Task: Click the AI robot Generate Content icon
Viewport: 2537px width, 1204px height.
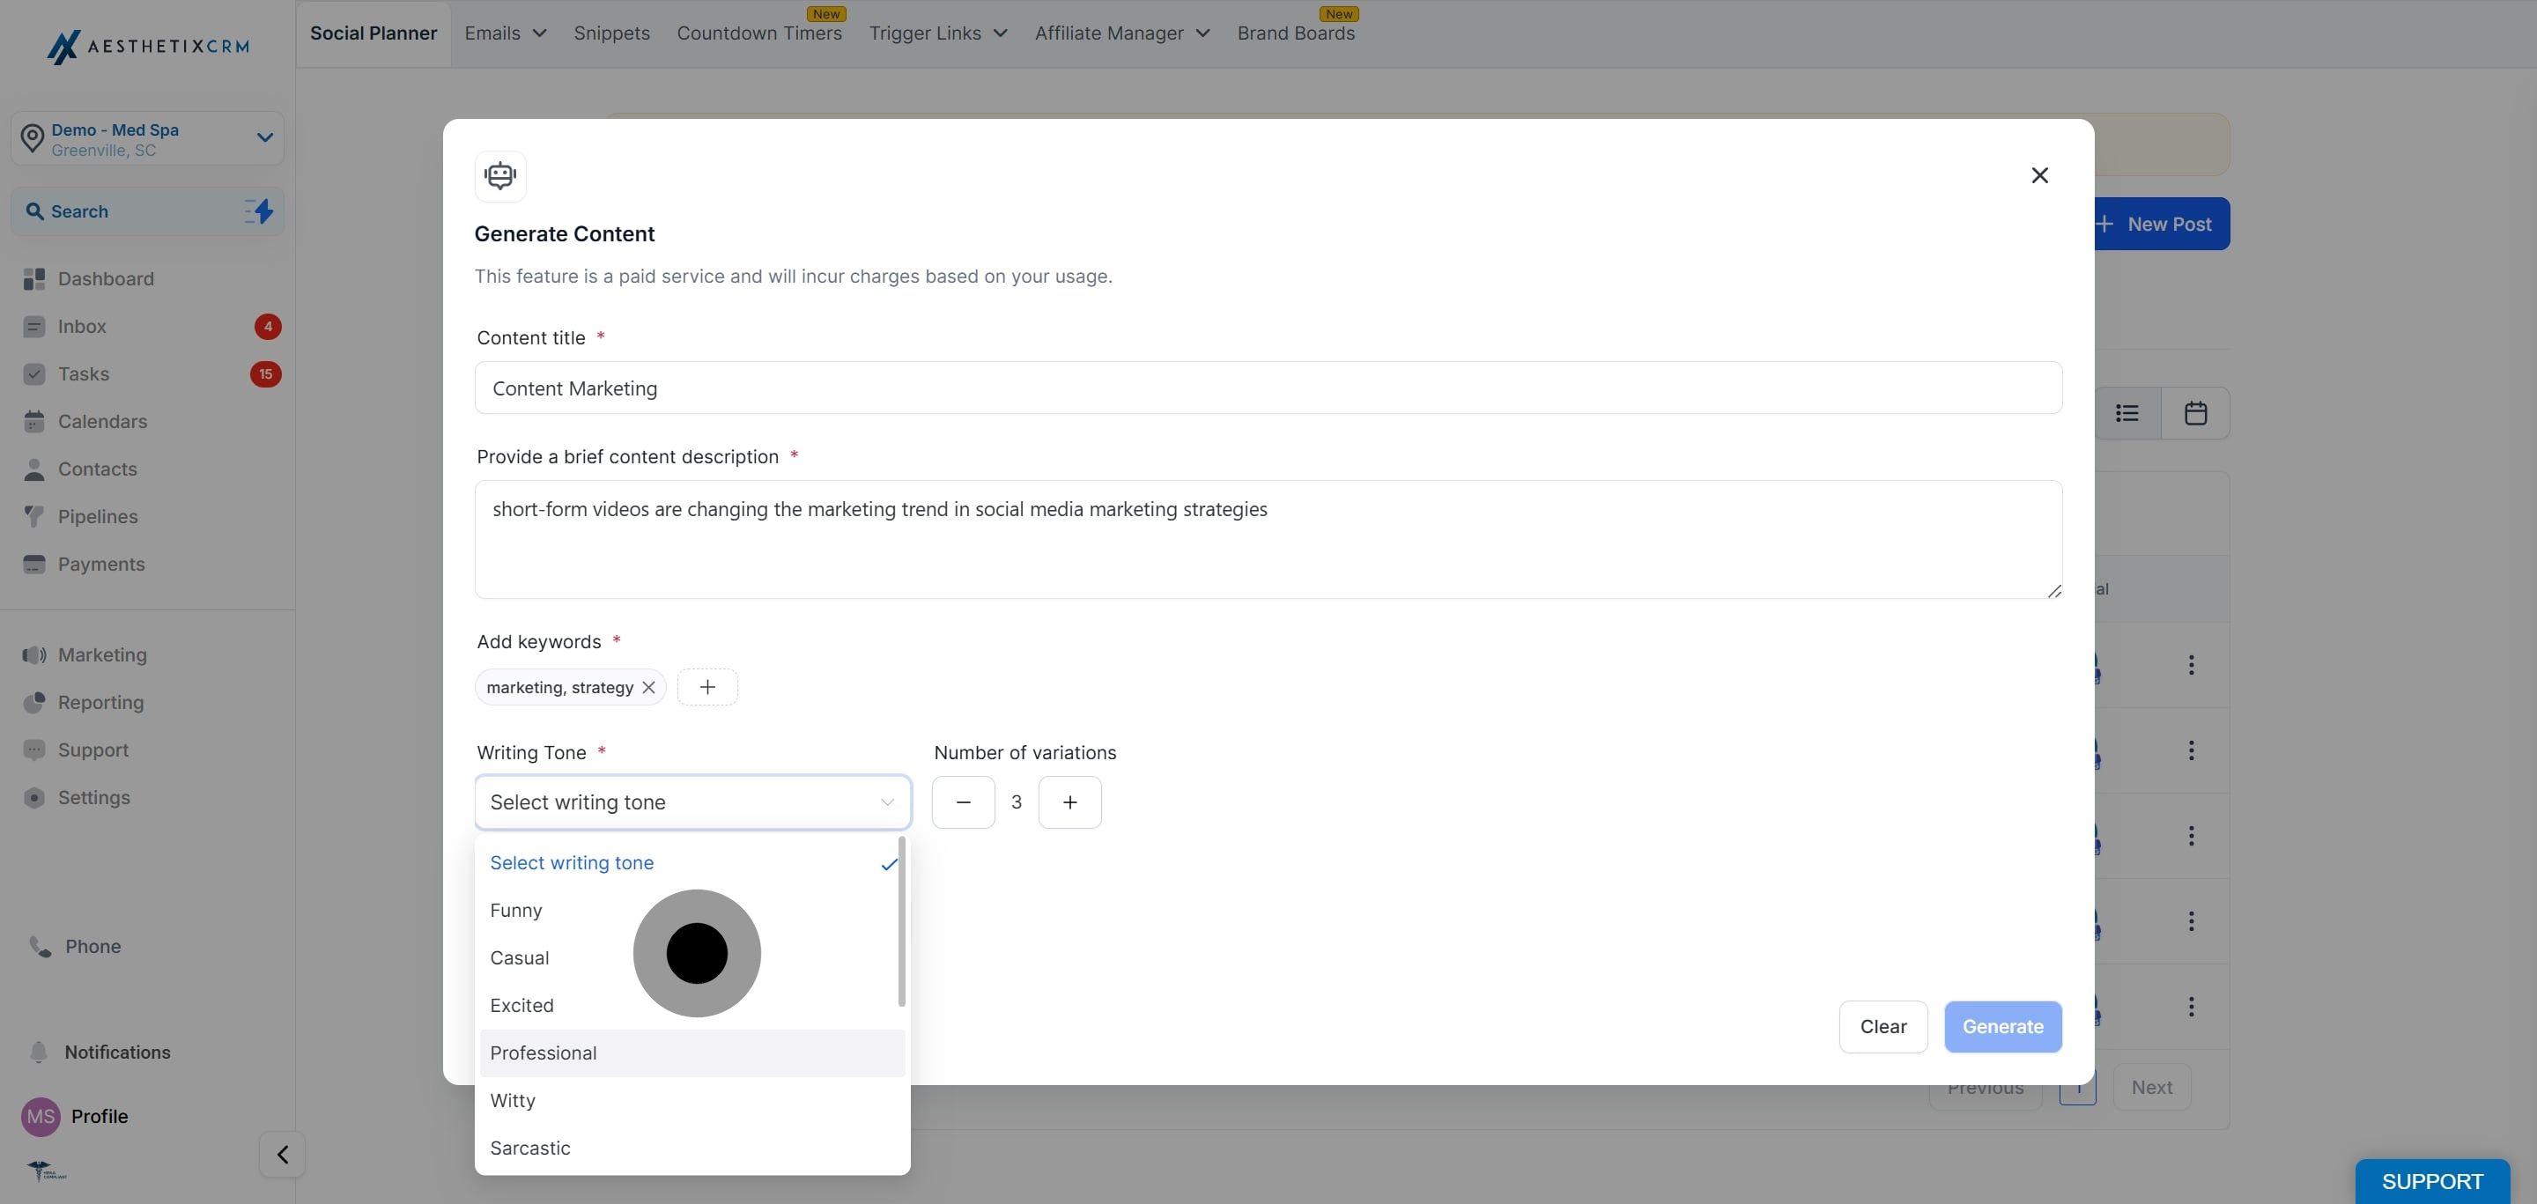Action: pos(500,176)
